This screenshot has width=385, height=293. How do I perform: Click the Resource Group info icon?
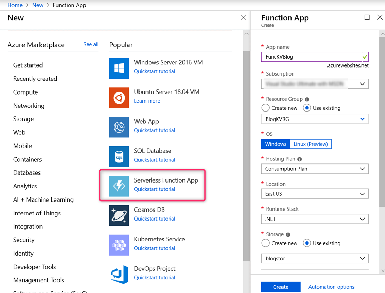coord(307,99)
